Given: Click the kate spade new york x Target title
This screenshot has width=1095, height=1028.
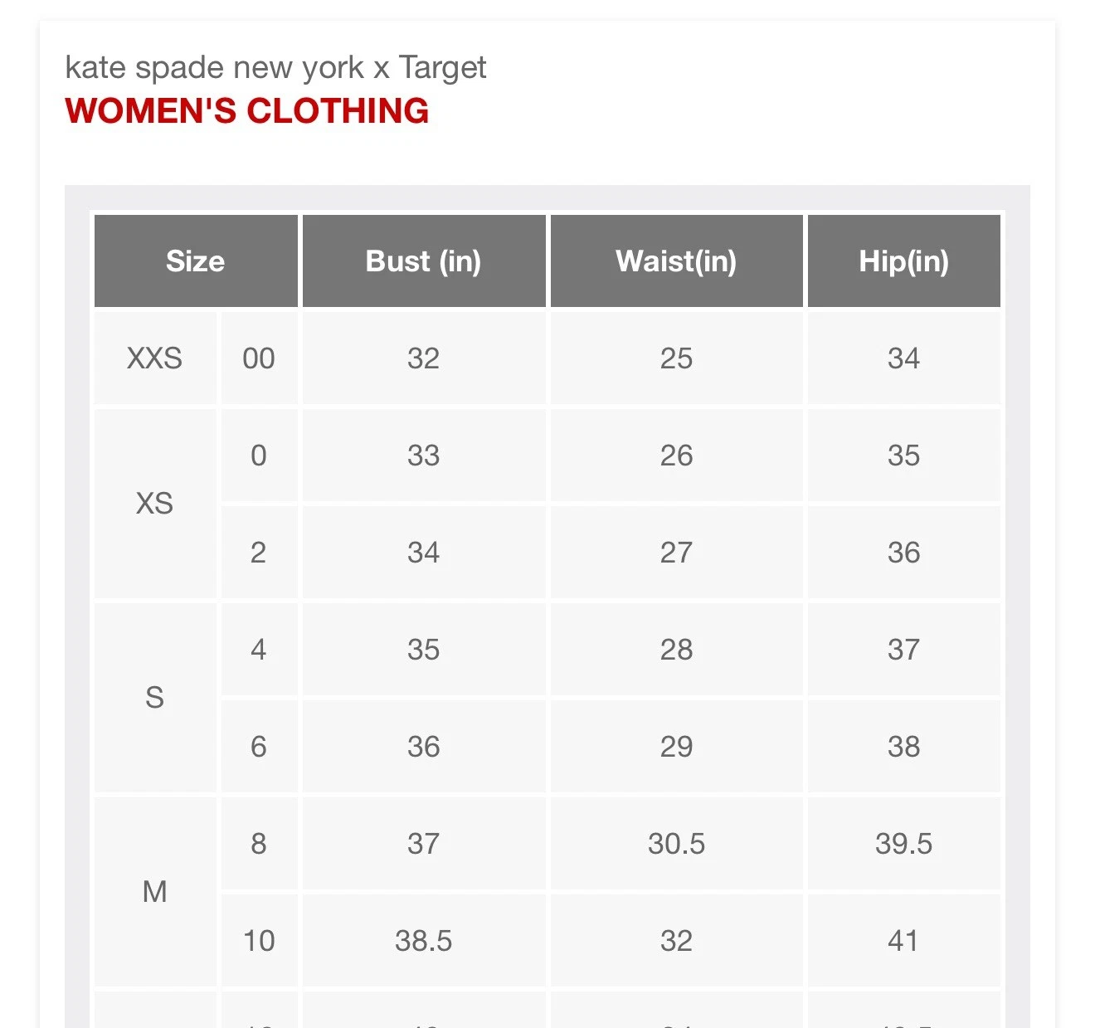Looking at the screenshot, I should (x=275, y=67).
